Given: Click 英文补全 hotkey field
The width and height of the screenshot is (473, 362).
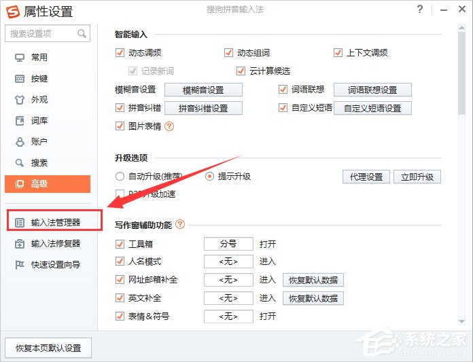Looking at the screenshot, I should click(228, 298).
